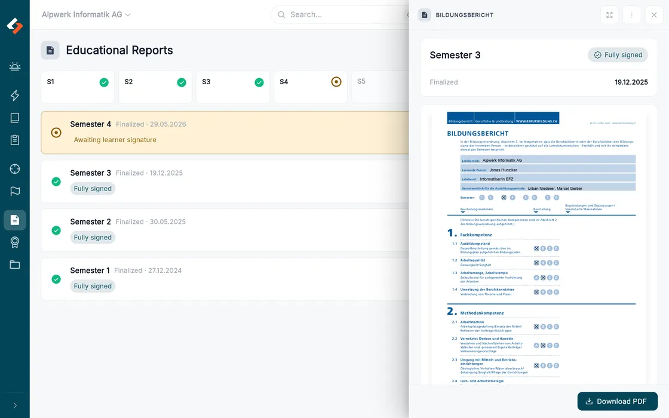669x418 pixels.
Task: Open the award ribbon sidebar icon
Action: [15, 242]
